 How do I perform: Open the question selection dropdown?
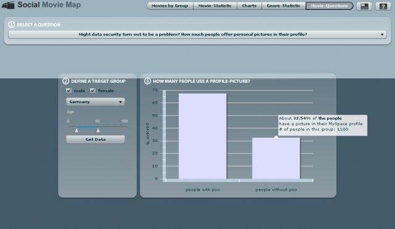click(x=197, y=35)
